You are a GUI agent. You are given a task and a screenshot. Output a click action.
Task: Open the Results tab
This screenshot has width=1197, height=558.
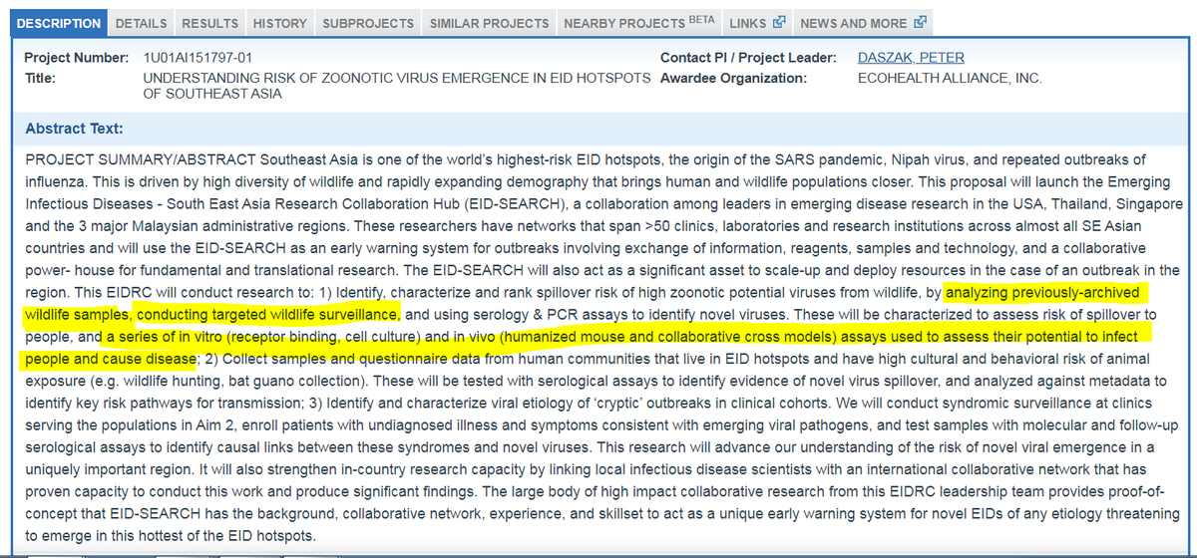209,23
